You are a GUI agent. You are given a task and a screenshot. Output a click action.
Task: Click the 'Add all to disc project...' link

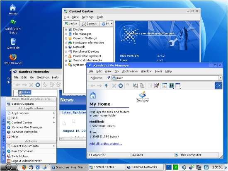pos(106,144)
